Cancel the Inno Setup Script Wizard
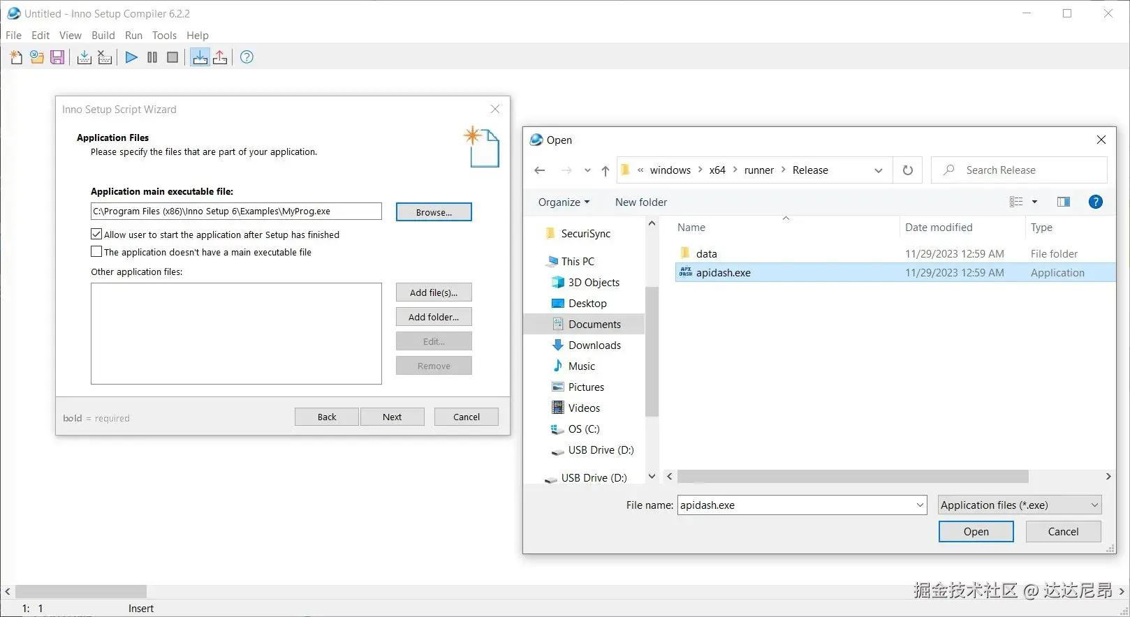 tap(466, 417)
